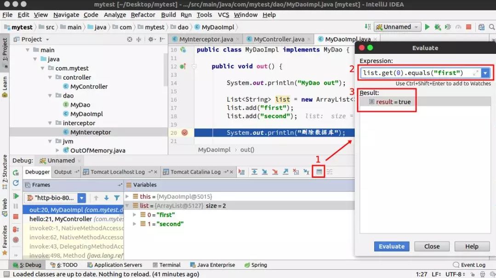Switch to MyController.java editor tab
The height and width of the screenshot is (278, 496).
tap(279, 39)
